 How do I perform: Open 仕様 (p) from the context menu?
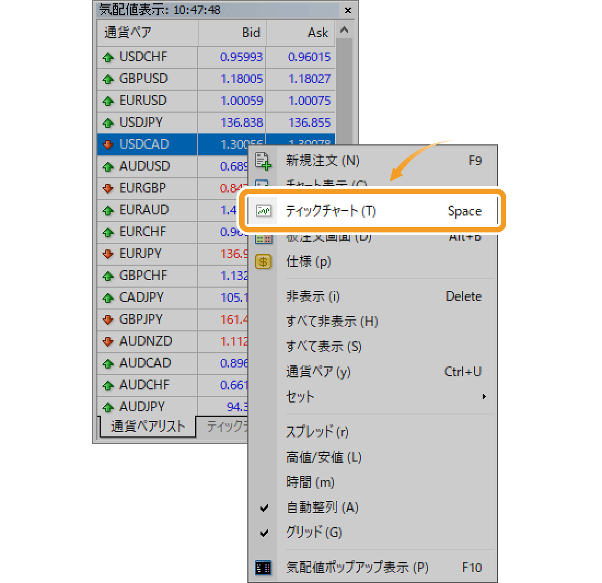click(x=372, y=261)
